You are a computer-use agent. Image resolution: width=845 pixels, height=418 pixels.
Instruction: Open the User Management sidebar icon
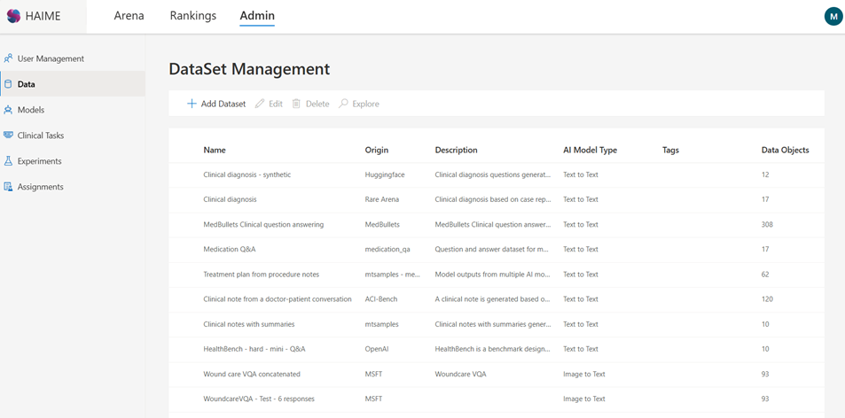9,58
